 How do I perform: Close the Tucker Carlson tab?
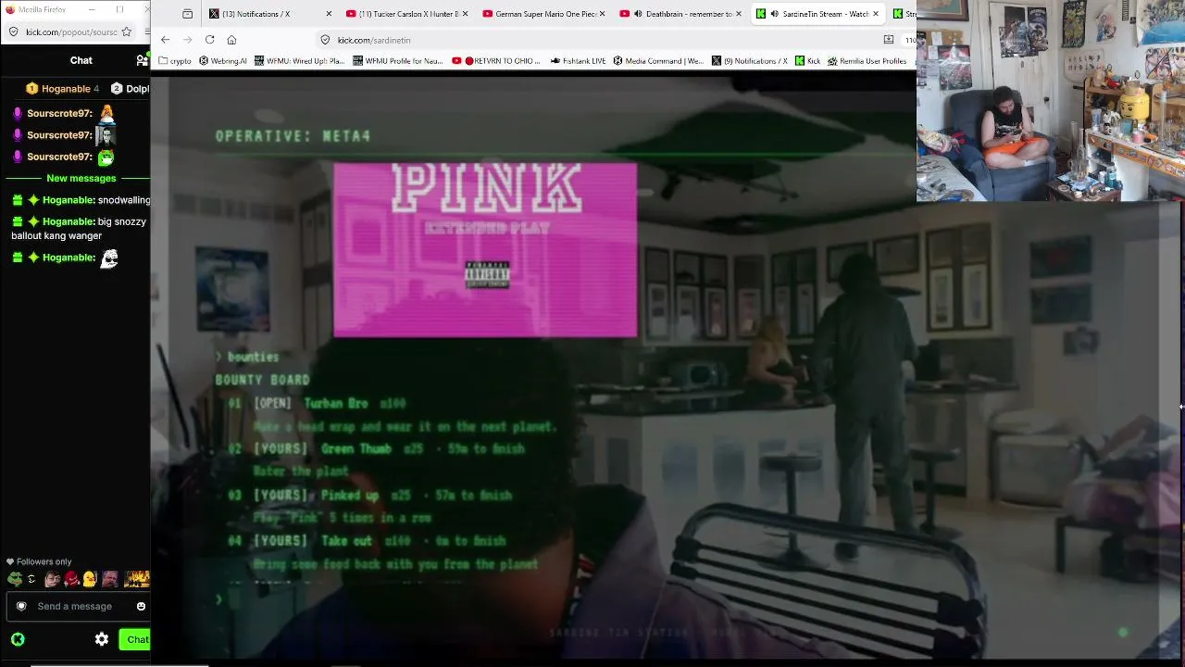click(465, 14)
